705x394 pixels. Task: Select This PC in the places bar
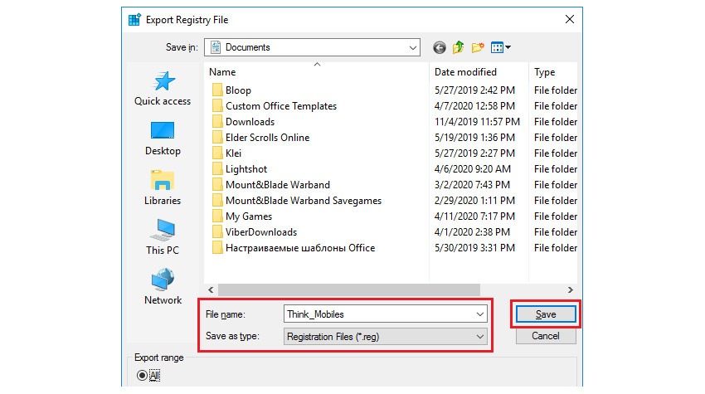[163, 237]
